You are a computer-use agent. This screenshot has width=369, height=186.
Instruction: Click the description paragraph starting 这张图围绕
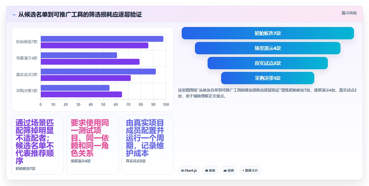coord(267,93)
